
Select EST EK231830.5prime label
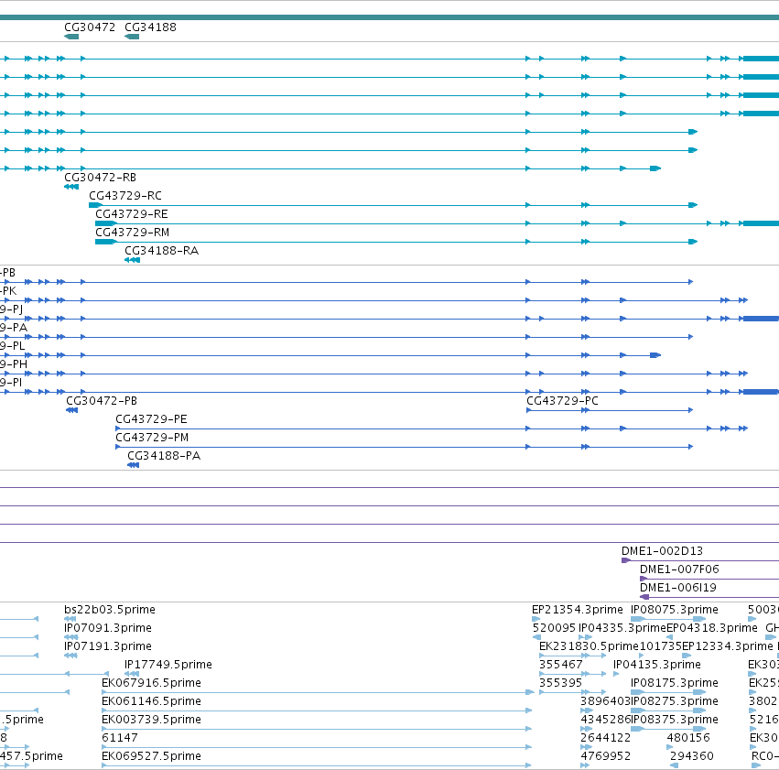pyautogui.click(x=589, y=646)
